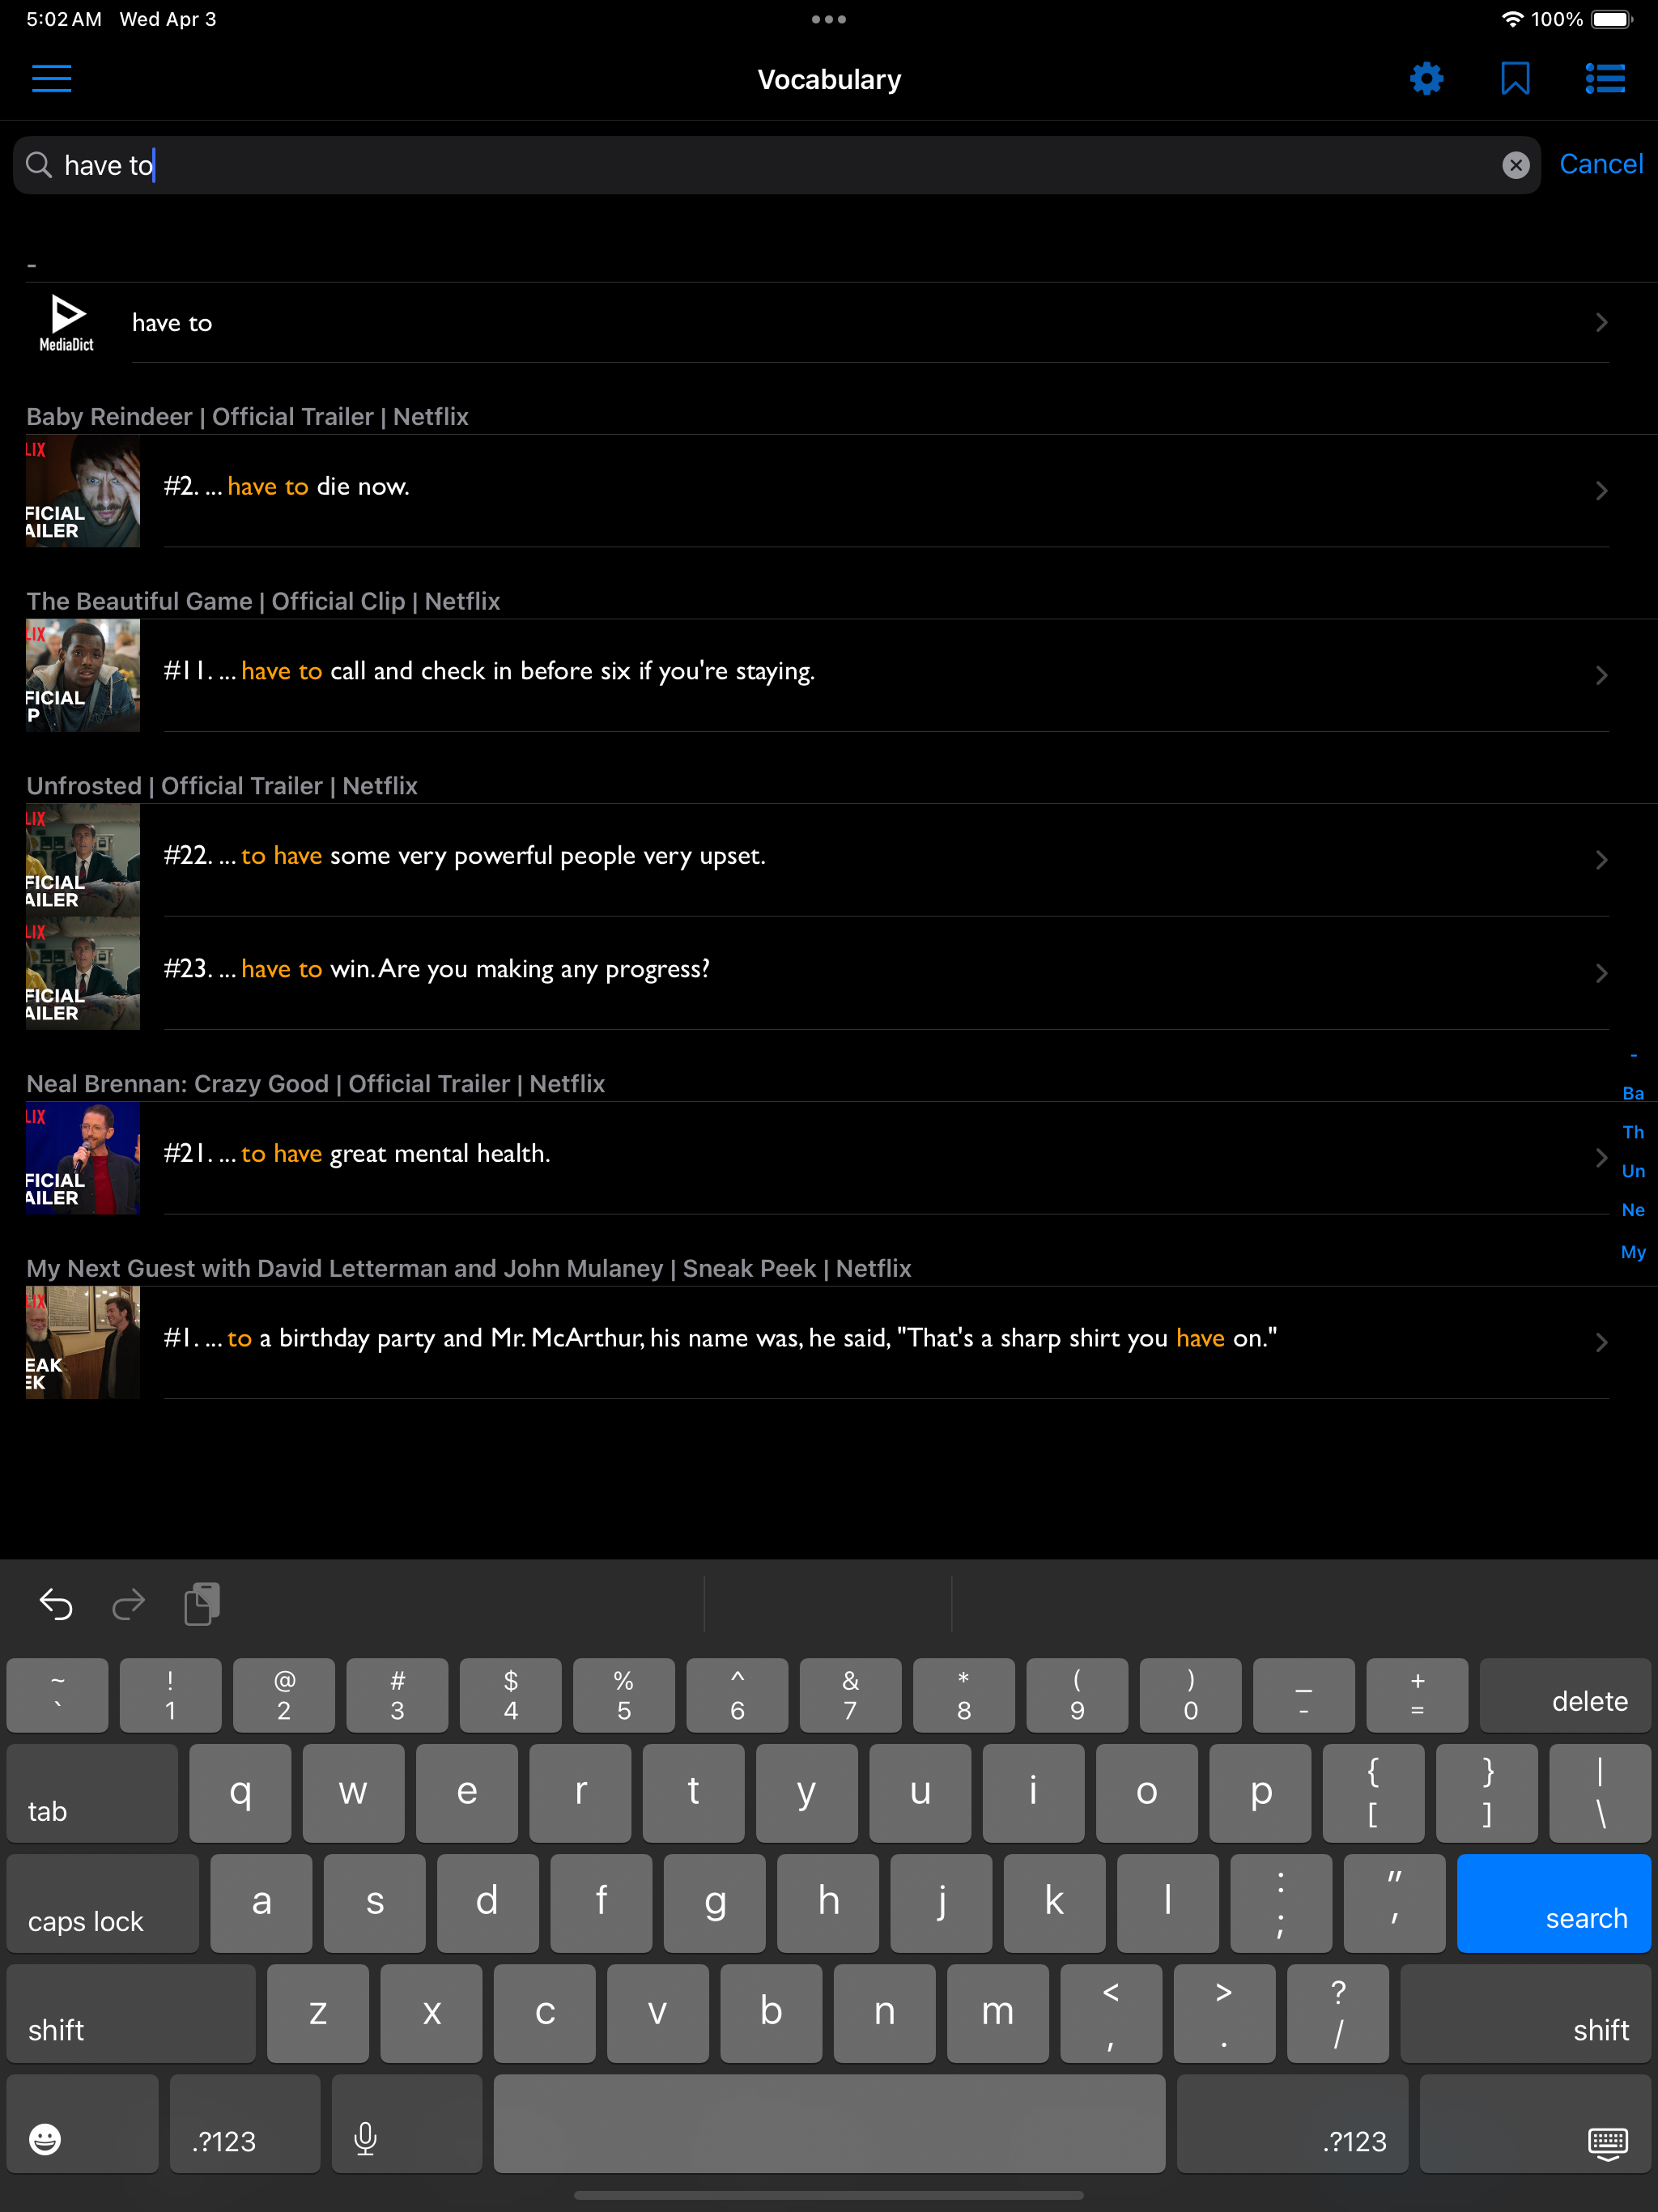Tap 'Neal Brennan: Crazy Good' section header
This screenshot has width=1658, height=2212.
[x=316, y=1084]
